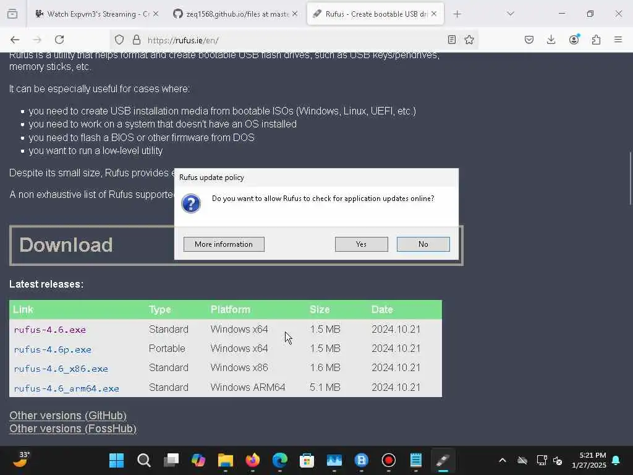Click the Firefox taskbar icon

pos(253,460)
